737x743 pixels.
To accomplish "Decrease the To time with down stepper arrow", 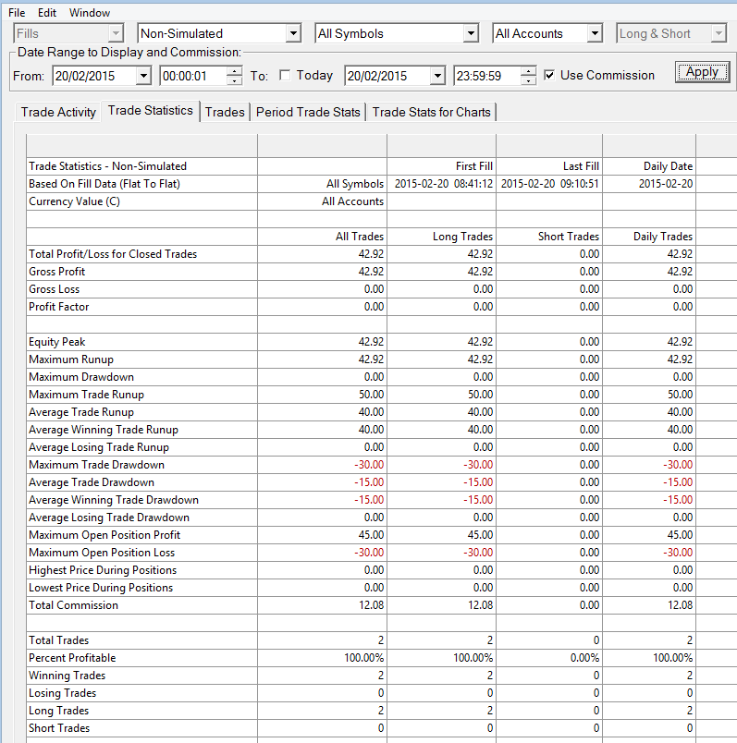I will click(528, 80).
